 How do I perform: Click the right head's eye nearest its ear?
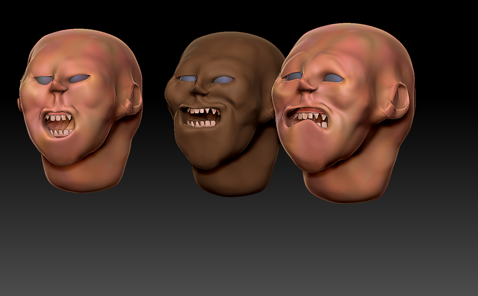[333, 78]
